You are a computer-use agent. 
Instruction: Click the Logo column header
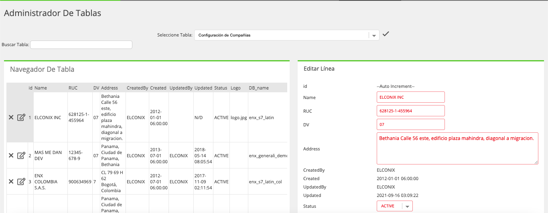[x=235, y=88]
